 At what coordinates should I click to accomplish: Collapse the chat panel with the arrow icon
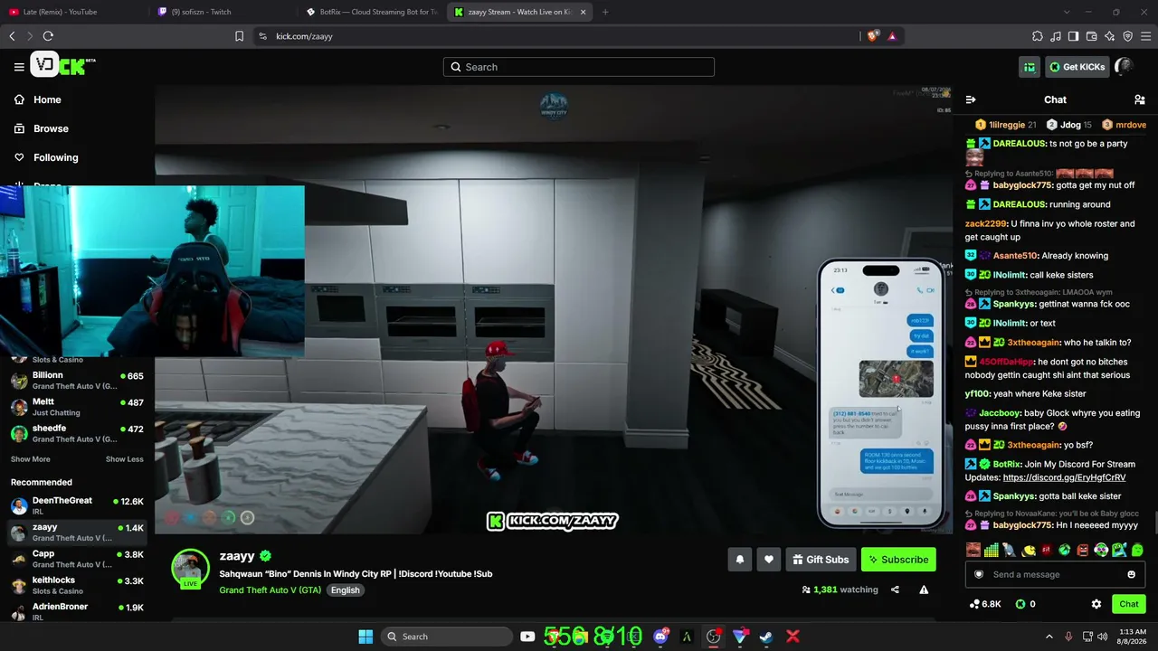pyautogui.click(x=971, y=99)
